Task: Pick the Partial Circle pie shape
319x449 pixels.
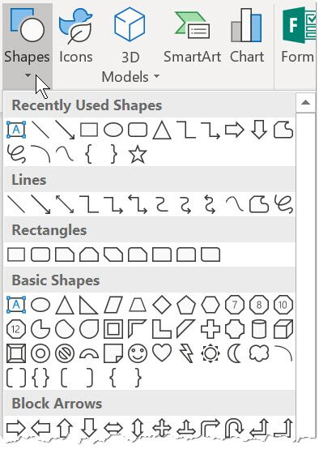Action: [x=40, y=329]
